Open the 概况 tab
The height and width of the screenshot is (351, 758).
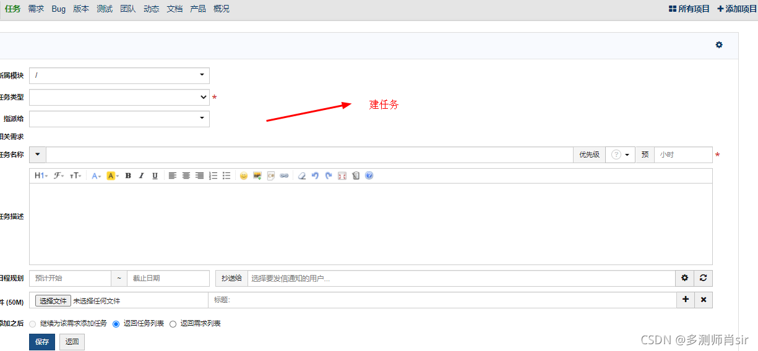tap(222, 9)
